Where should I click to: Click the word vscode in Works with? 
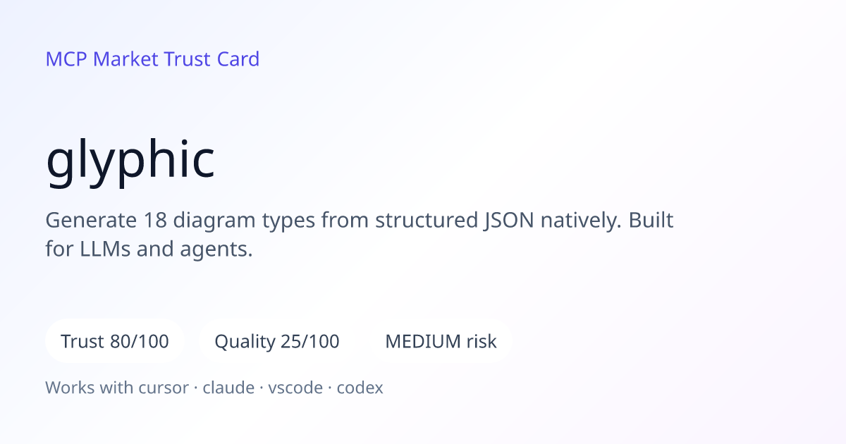pos(295,388)
